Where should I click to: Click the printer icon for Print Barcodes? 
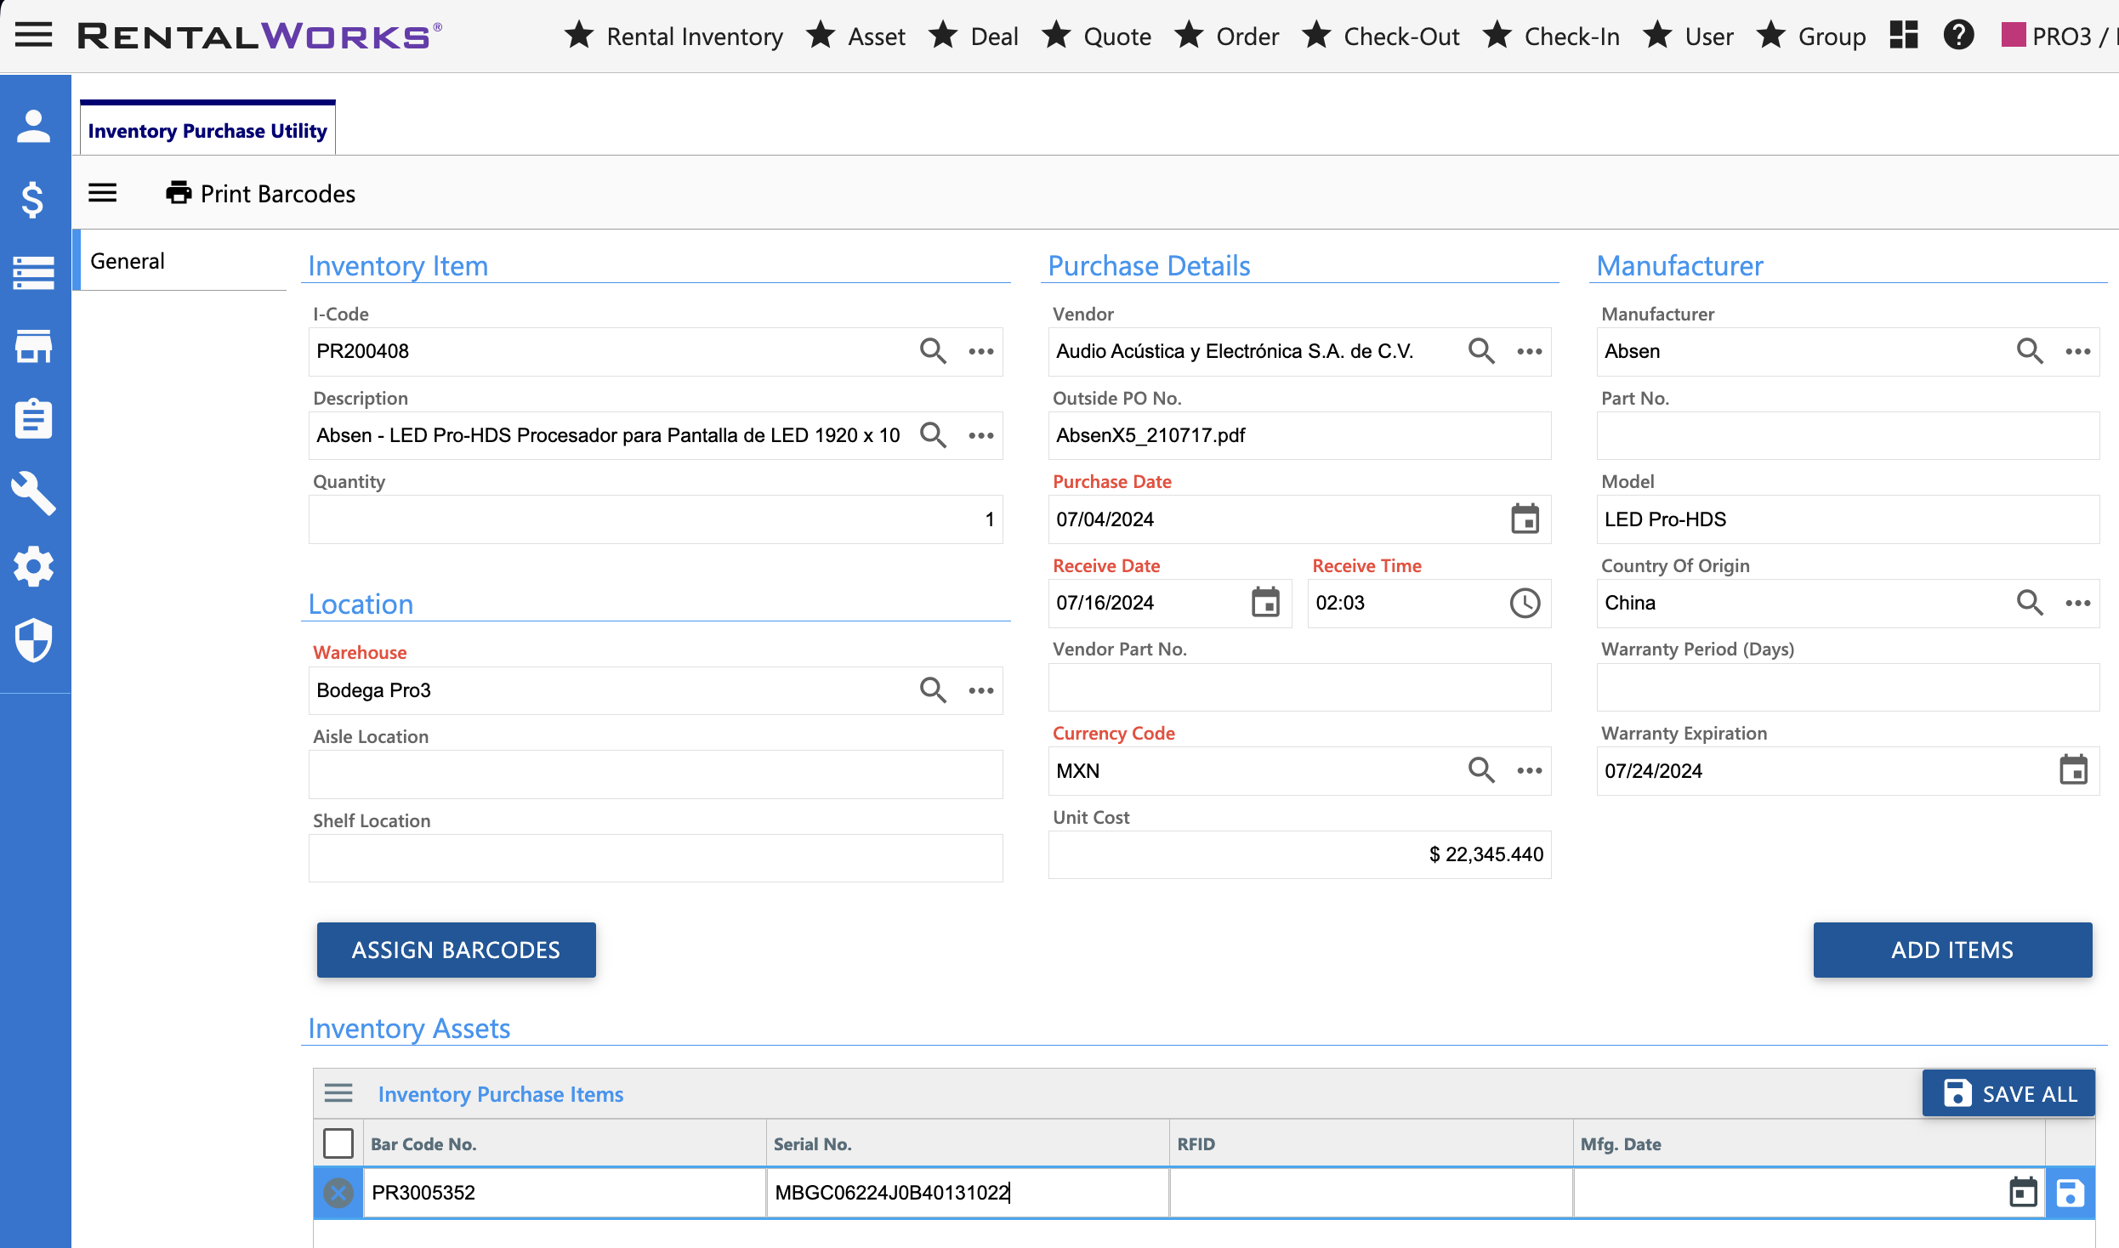[179, 193]
